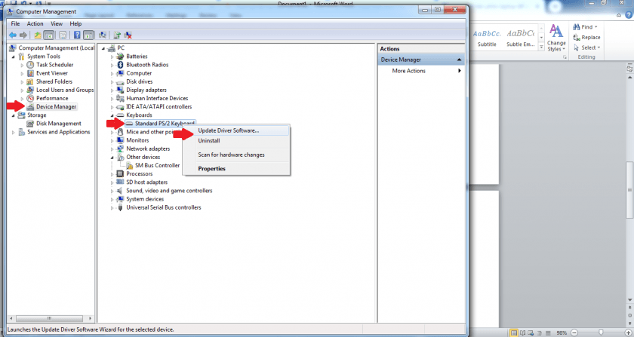Open the Find dropdown arrow in Word

pos(596,27)
